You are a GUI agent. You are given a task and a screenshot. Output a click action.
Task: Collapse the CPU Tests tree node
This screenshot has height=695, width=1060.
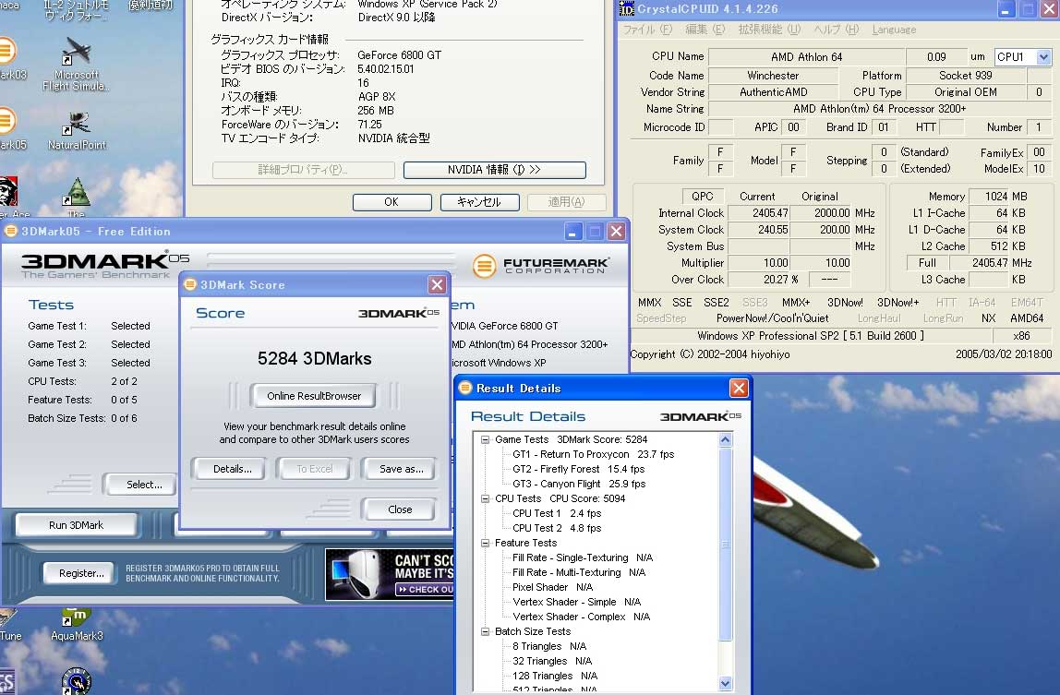485,498
